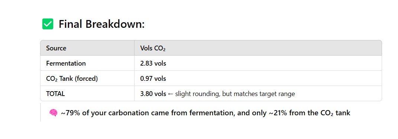Click the Vols CO₂ column header
This screenshot has width=398, height=139.
coord(153,48)
